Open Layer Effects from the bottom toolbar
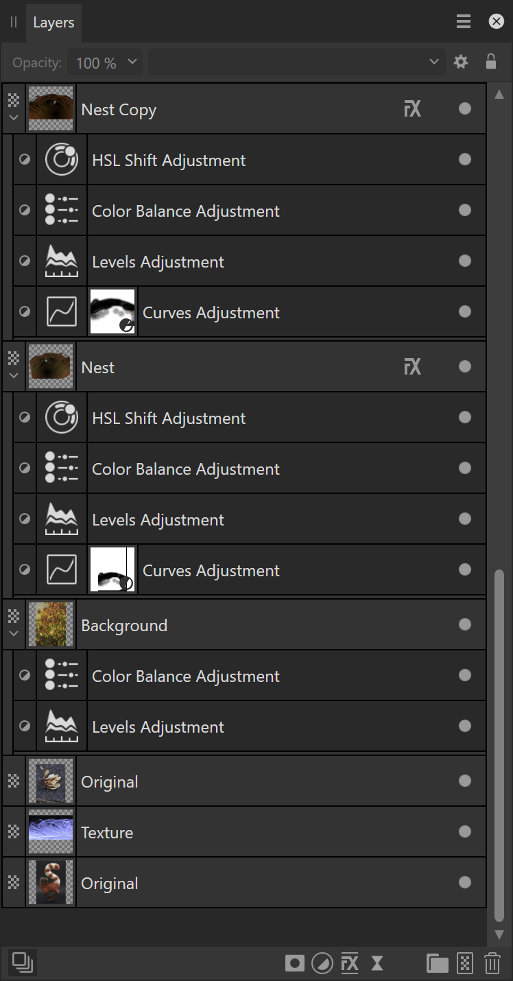The image size is (513, 981). pyautogui.click(x=350, y=963)
